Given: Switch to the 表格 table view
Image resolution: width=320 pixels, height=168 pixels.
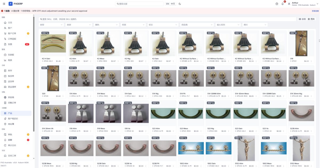Looking at the screenshot, I should click(302, 19).
